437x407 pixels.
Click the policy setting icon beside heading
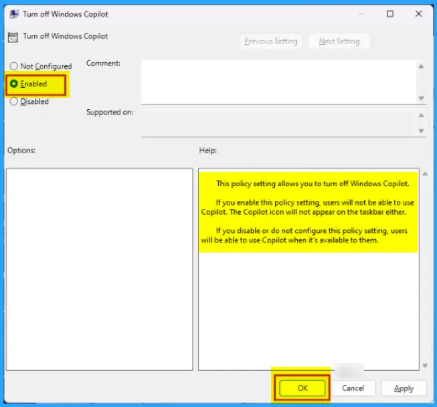13,37
